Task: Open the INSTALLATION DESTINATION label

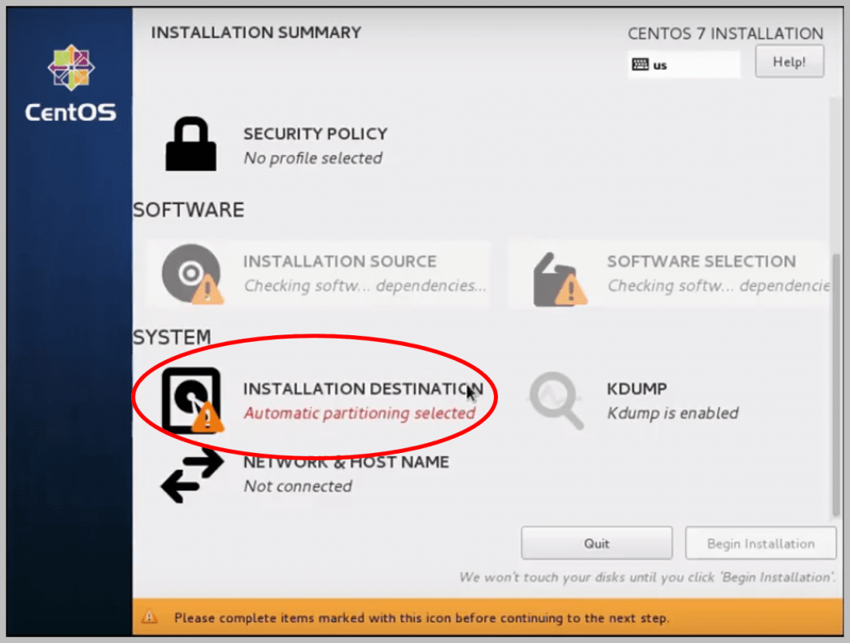Action: point(364,389)
